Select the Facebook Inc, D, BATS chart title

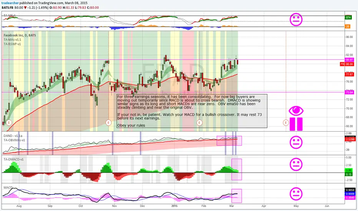[x=20, y=35]
